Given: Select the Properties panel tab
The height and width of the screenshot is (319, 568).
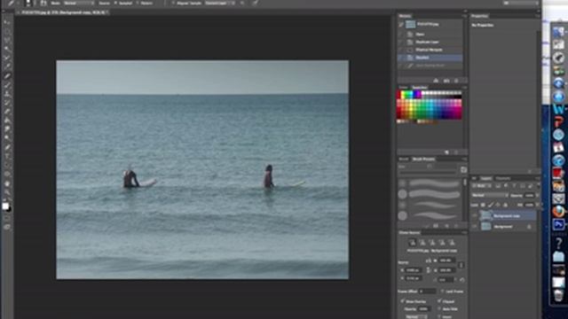Looking at the screenshot, I should [x=479, y=16].
